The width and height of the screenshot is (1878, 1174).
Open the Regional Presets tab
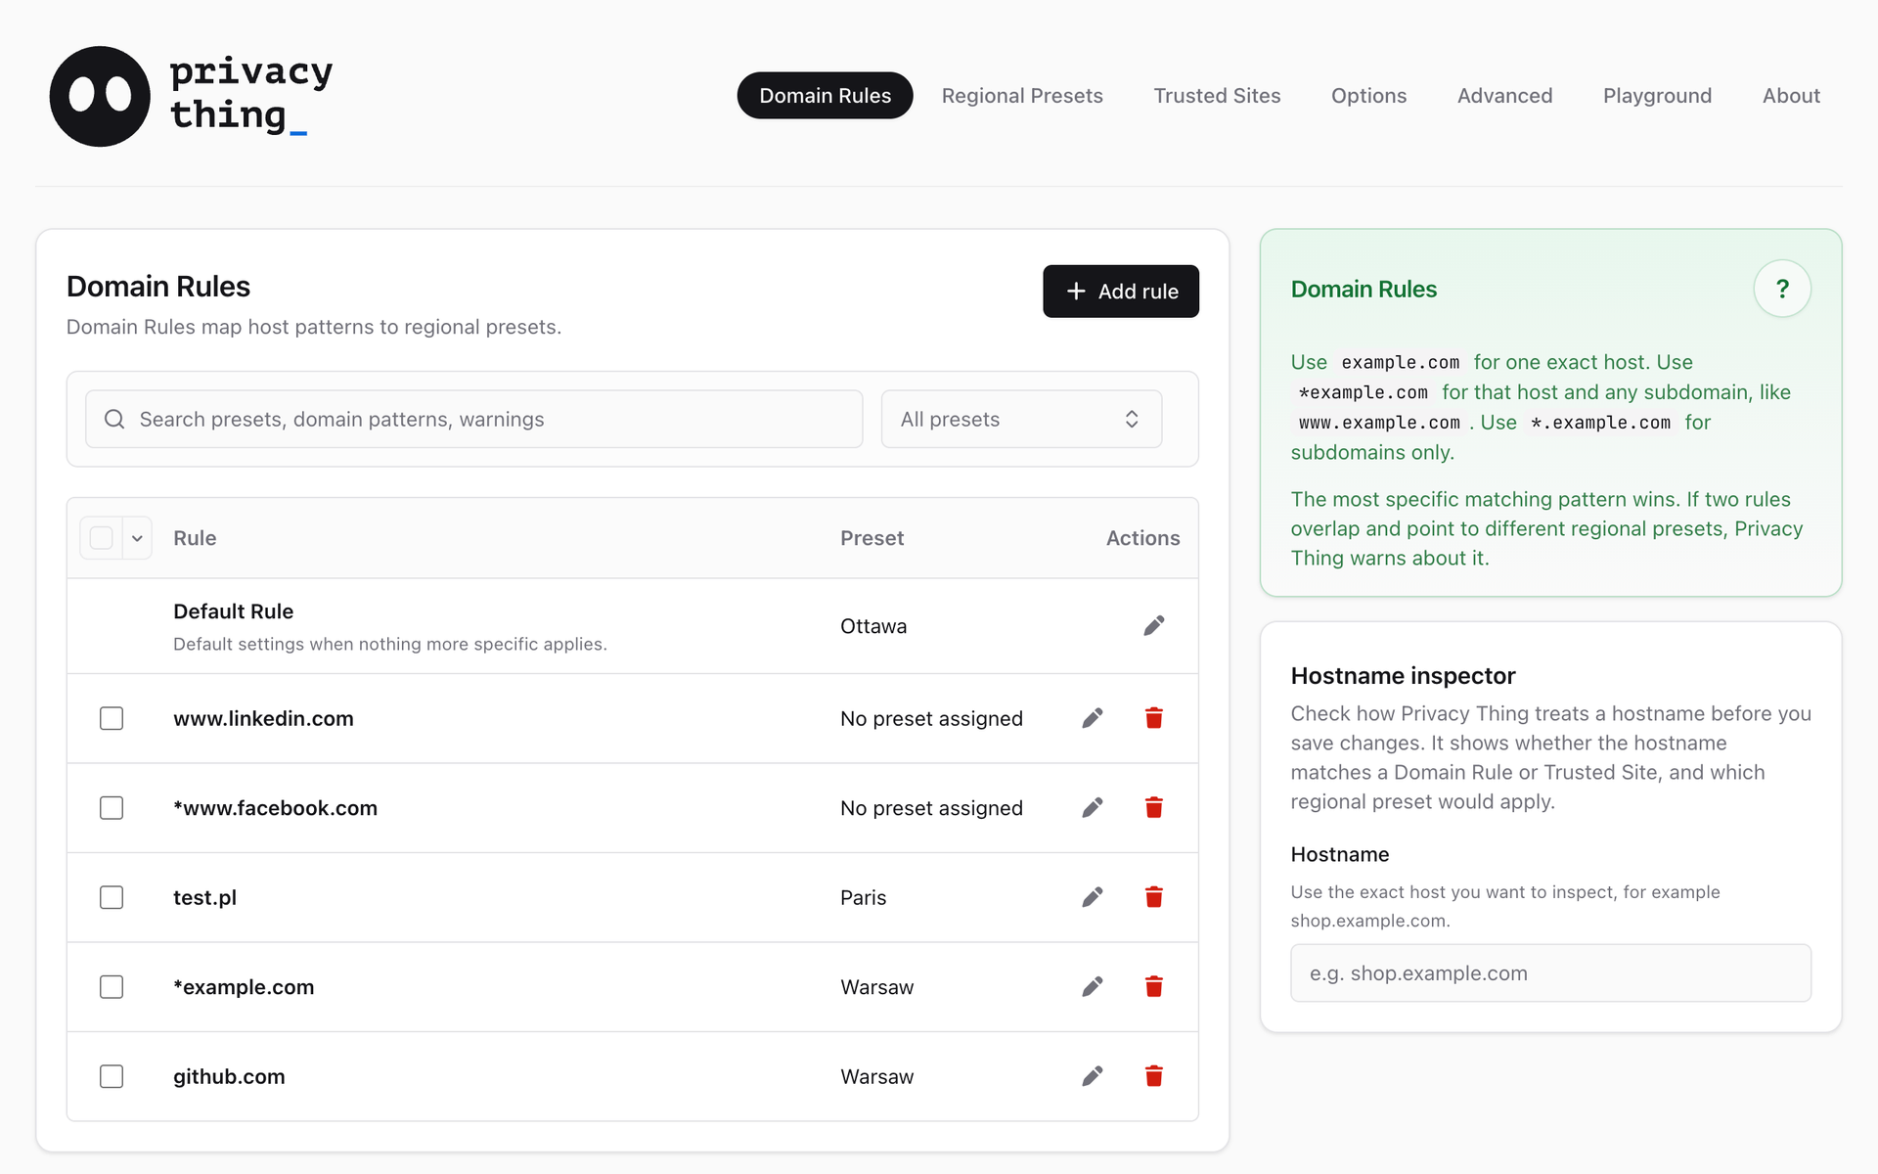tap(1022, 96)
